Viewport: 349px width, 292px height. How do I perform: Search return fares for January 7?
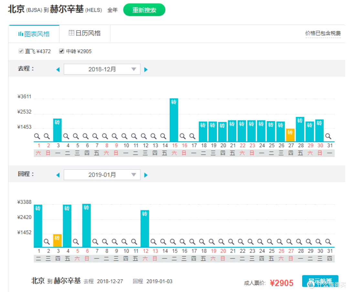tap(95, 242)
